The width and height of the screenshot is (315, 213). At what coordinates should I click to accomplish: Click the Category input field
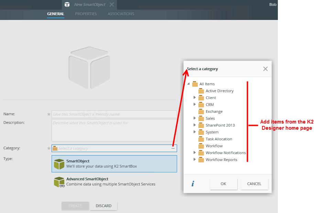(114, 148)
